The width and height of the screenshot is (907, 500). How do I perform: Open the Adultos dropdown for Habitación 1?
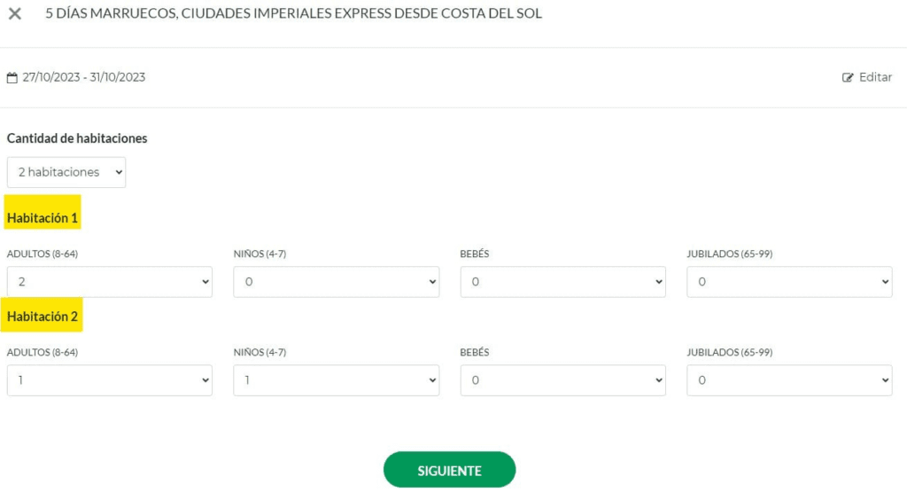click(109, 282)
